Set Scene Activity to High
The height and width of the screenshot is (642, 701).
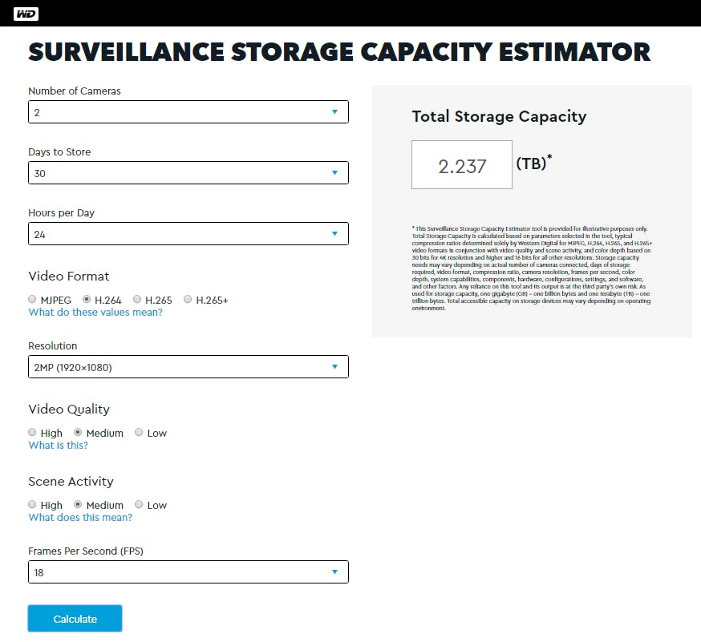[x=33, y=505]
